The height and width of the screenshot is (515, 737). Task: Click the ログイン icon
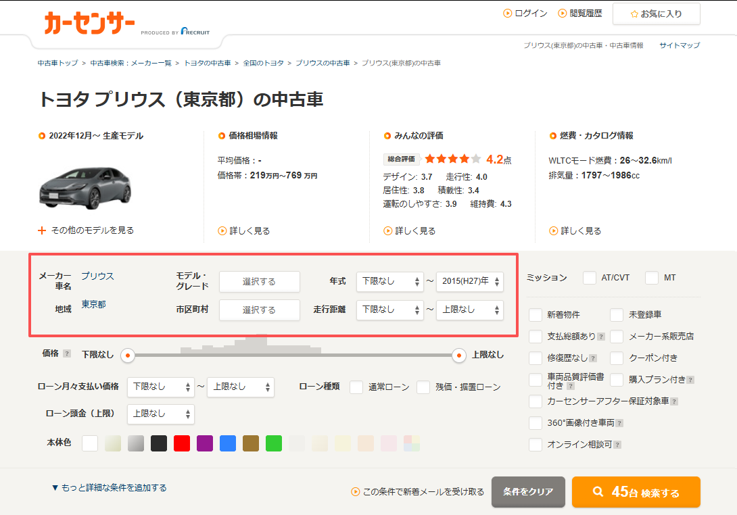tap(508, 14)
